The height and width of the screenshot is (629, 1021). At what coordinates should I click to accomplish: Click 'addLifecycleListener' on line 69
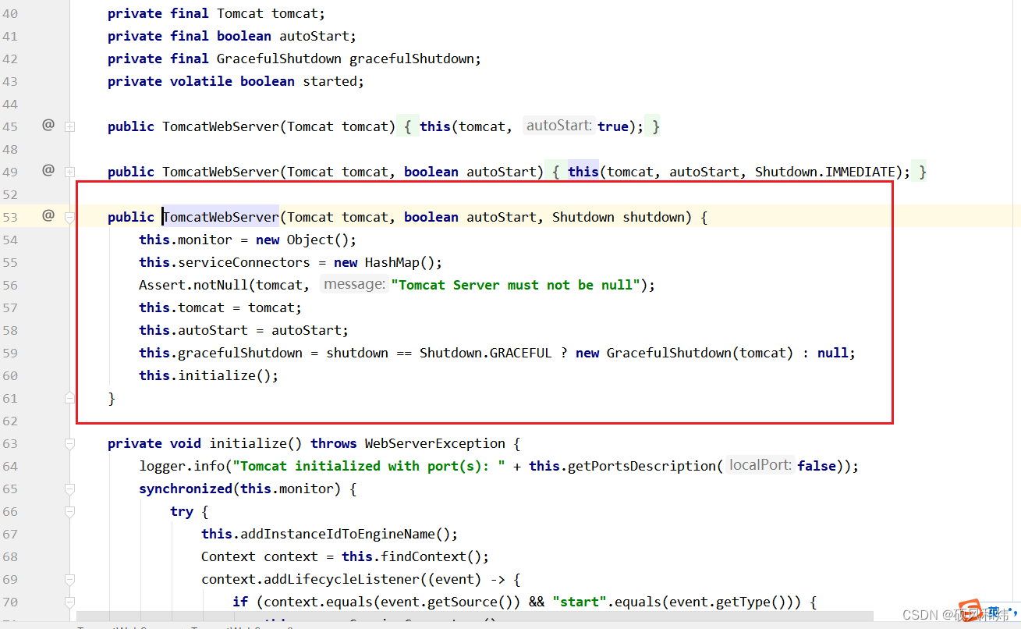(342, 579)
